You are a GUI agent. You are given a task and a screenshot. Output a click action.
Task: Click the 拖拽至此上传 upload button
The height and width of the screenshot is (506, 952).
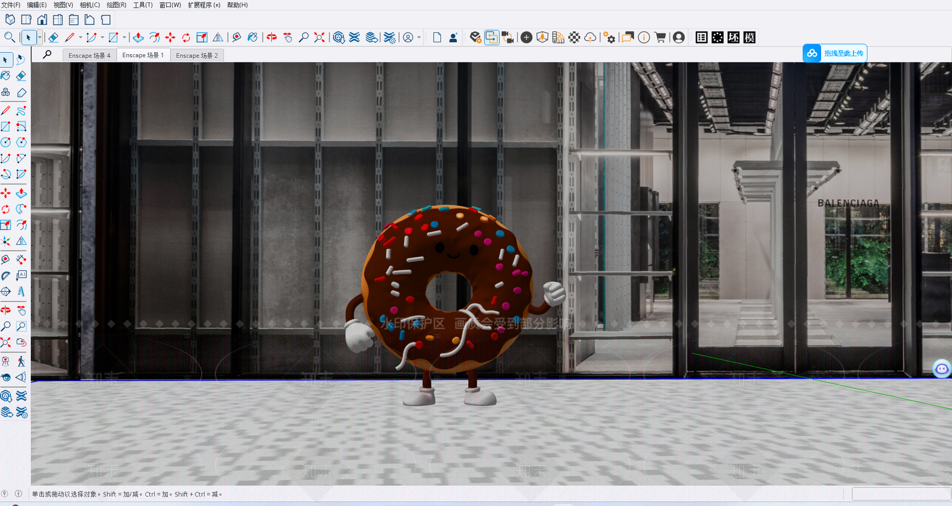coord(835,53)
